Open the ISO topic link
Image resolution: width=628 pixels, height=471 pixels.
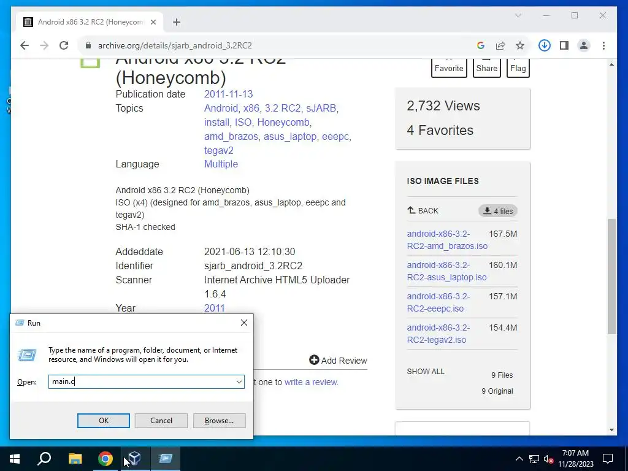243,122
